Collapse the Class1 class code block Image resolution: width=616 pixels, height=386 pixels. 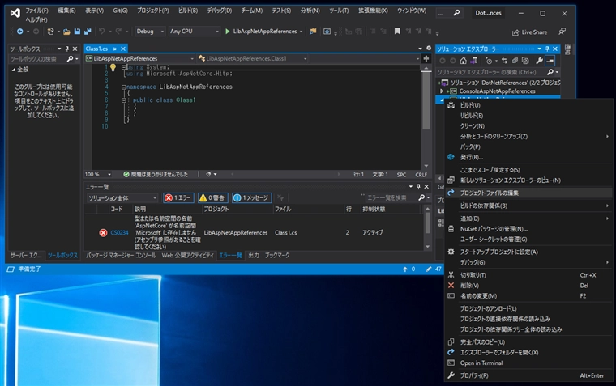click(x=123, y=100)
